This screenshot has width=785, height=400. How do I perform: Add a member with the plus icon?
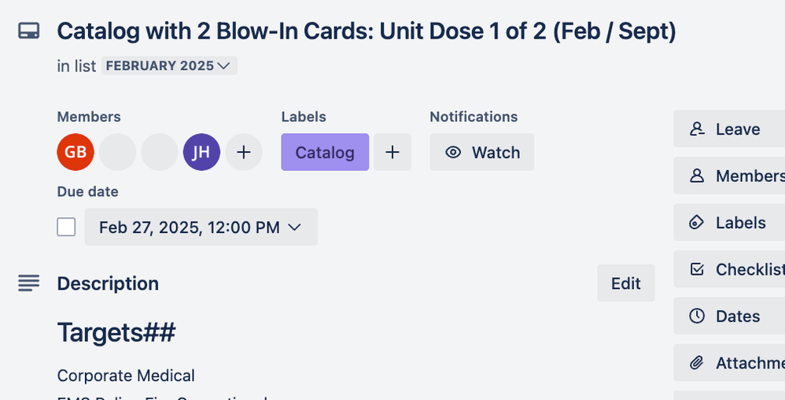tap(244, 152)
